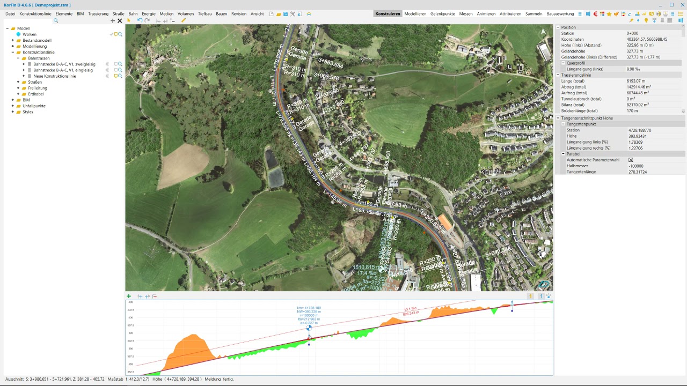
Task: Click the Euro icon of Bahnstrecke zweigleisig
Action: [x=107, y=64]
